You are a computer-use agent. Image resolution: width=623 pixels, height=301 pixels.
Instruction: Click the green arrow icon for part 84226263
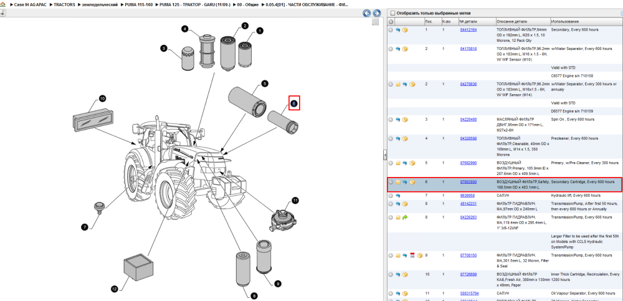pyautogui.click(x=405, y=217)
